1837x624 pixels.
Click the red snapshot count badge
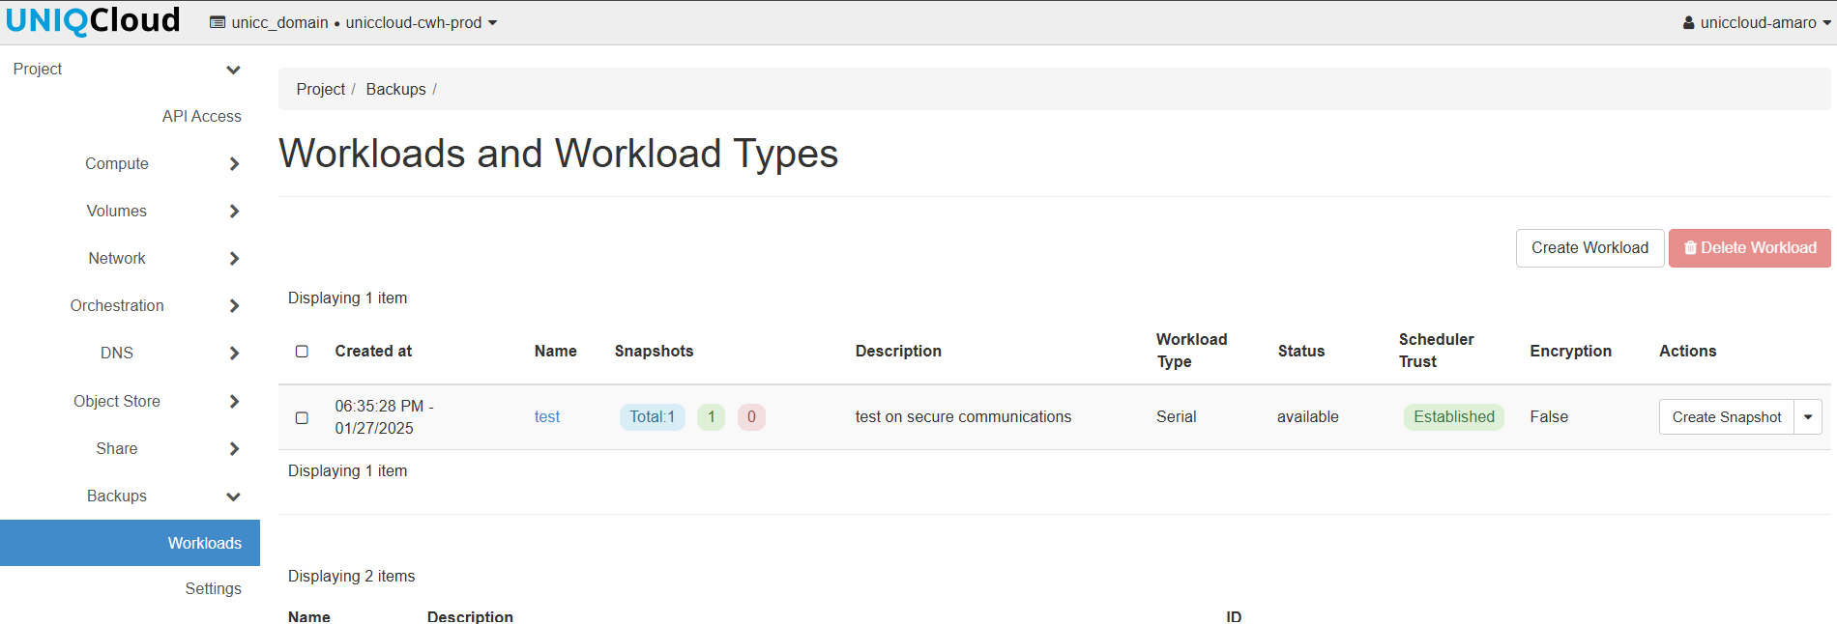(x=751, y=417)
